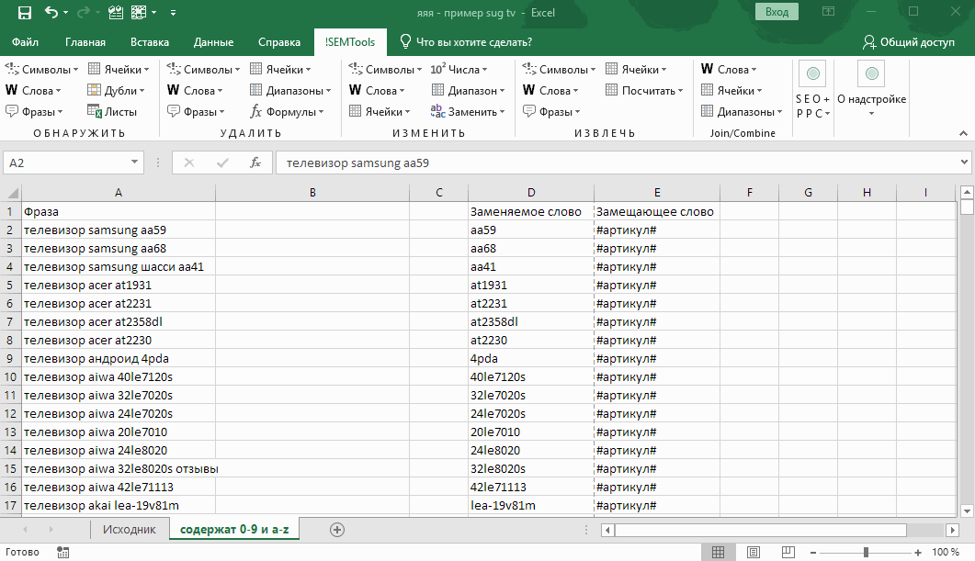The width and height of the screenshot is (975, 561).
Task: Select the !SEMTools ribbon tab
Action: pos(350,42)
